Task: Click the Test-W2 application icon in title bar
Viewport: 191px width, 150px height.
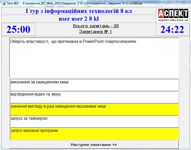Action: tap(4, 3)
